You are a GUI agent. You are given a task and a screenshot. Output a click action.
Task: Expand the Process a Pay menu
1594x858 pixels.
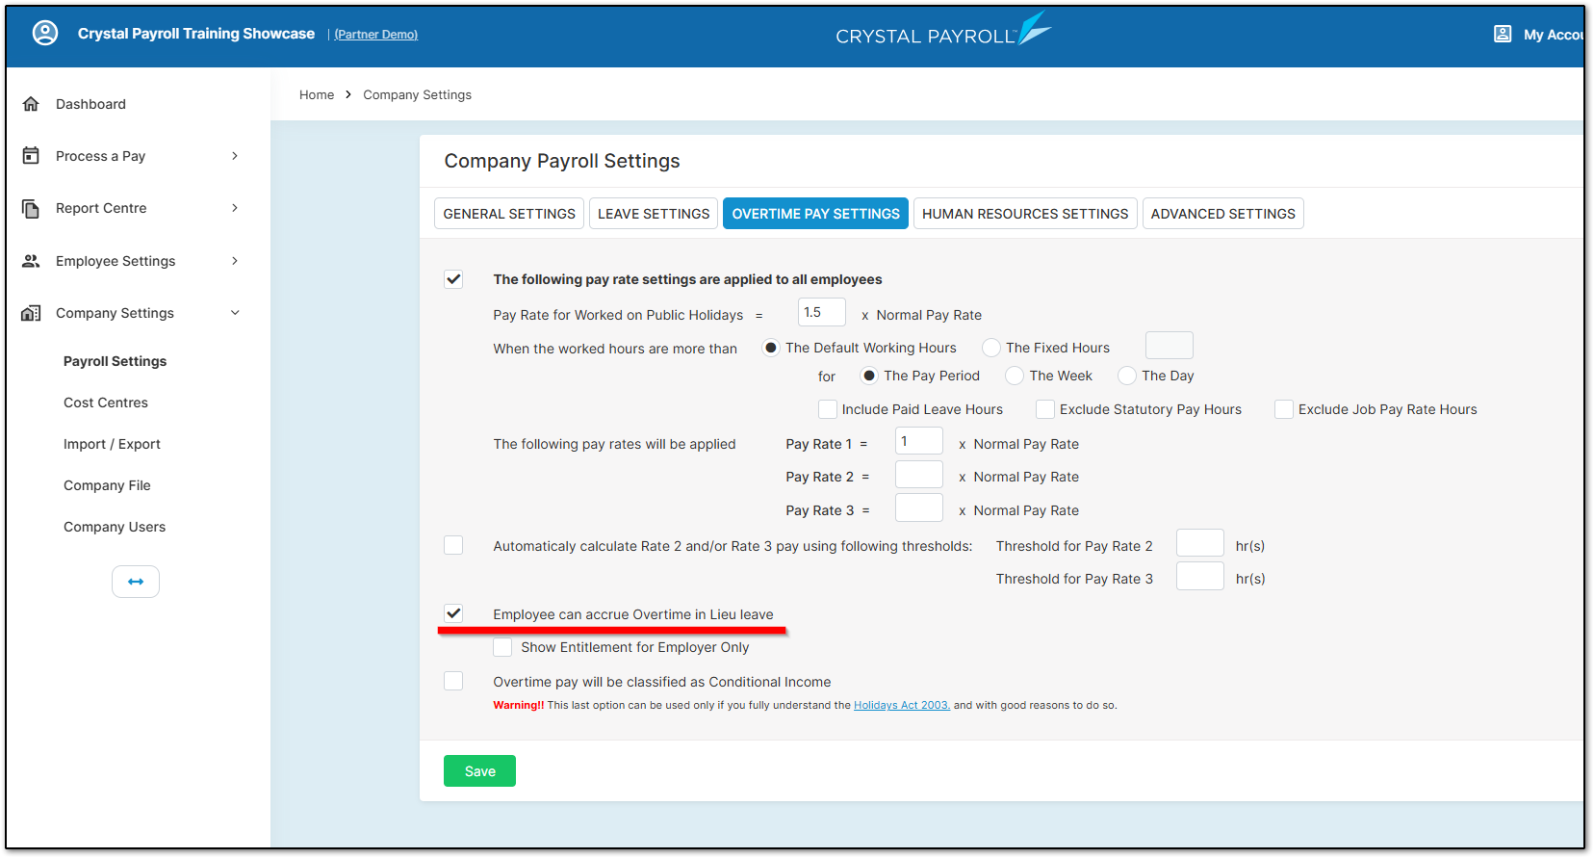(x=235, y=156)
